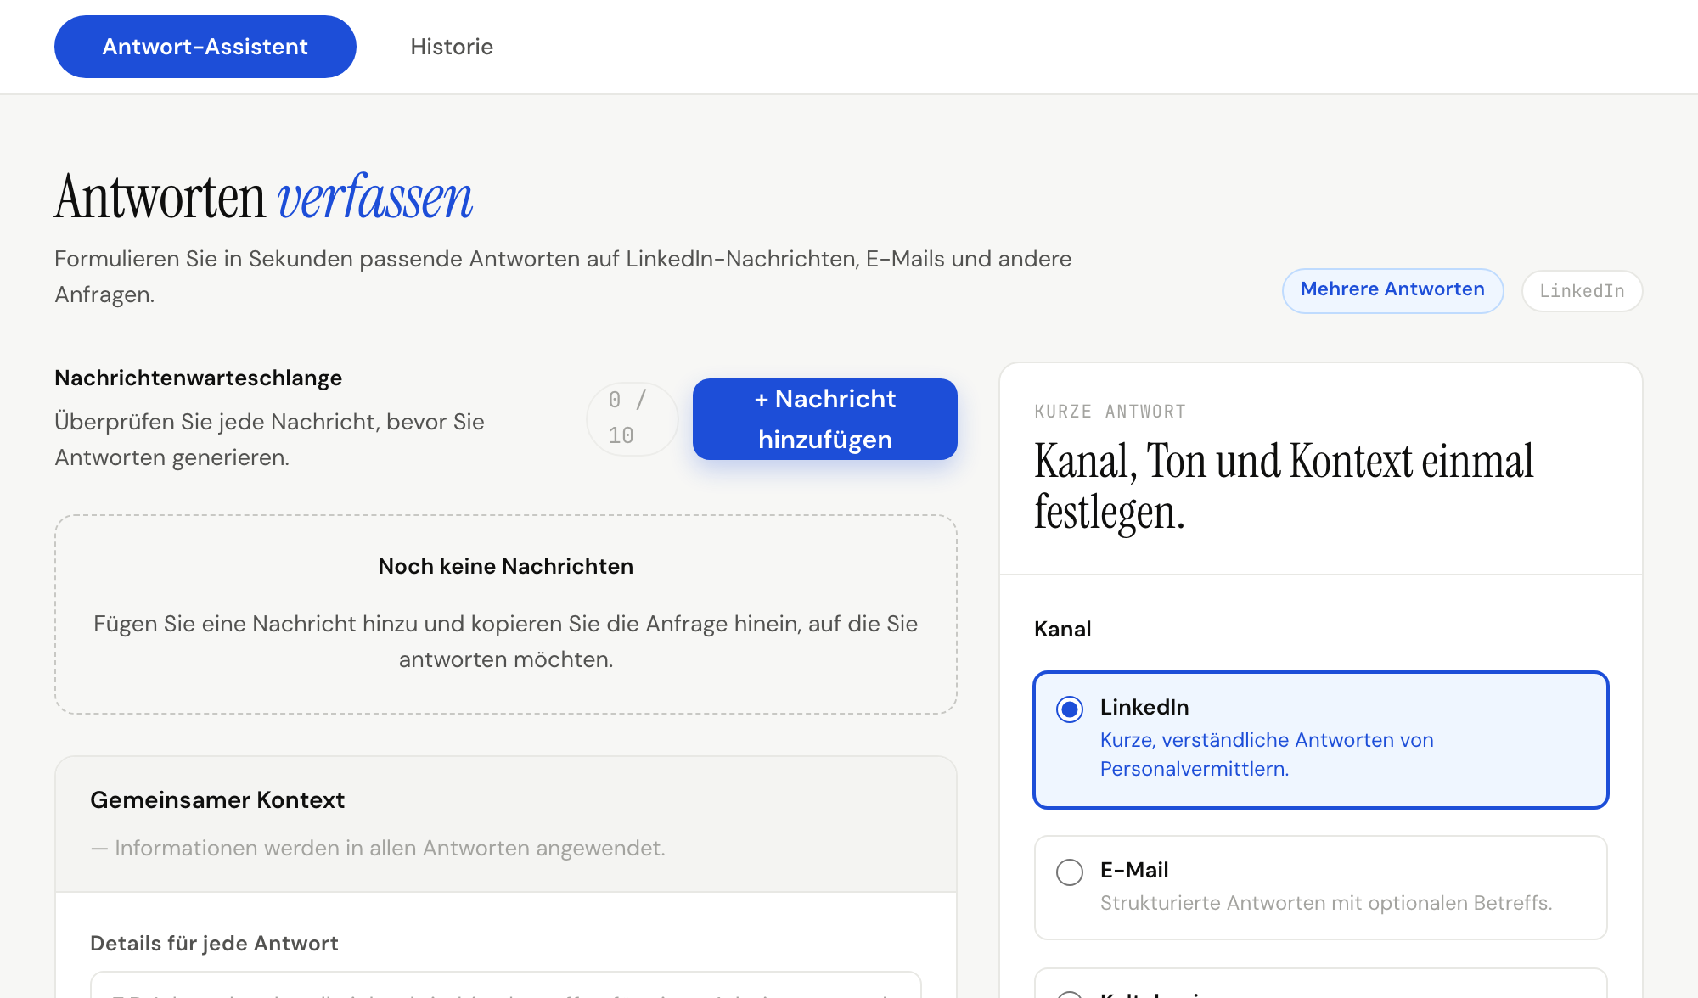Open the Antwort-Assistent tab

205,47
